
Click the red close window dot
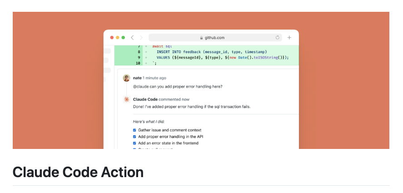tap(112, 38)
